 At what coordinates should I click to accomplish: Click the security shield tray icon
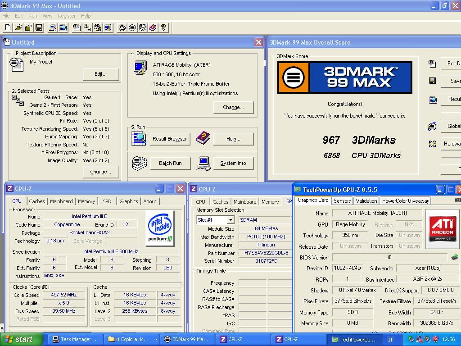tap(435, 339)
